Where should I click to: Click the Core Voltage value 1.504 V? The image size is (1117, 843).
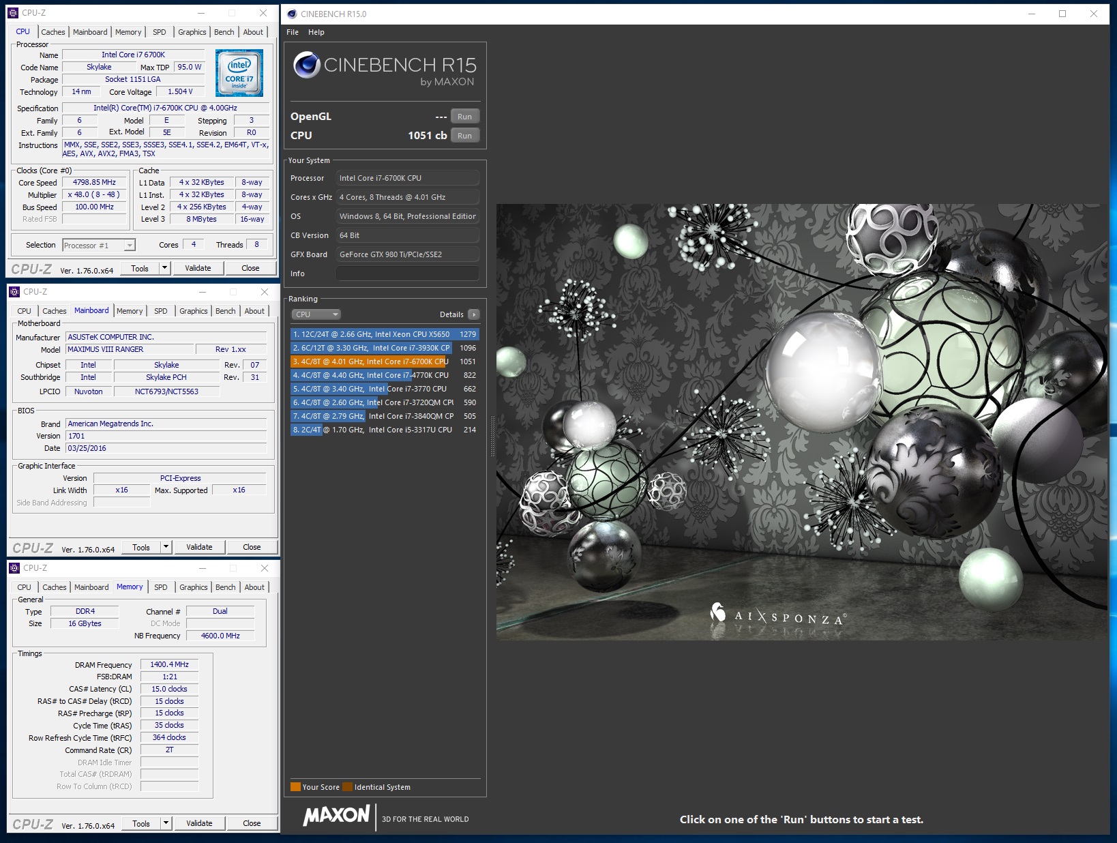click(180, 91)
